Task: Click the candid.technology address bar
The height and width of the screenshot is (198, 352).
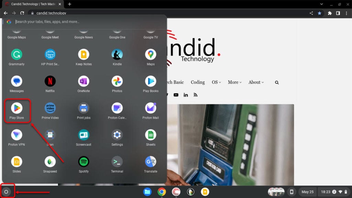Action: pyautogui.click(x=168, y=13)
